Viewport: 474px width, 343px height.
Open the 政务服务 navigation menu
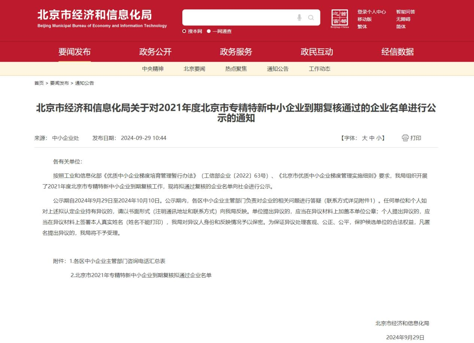(x=236, y=52)
